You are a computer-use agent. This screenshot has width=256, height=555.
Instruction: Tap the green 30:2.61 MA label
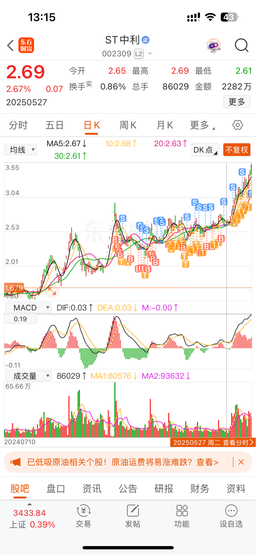pos(71,156)
